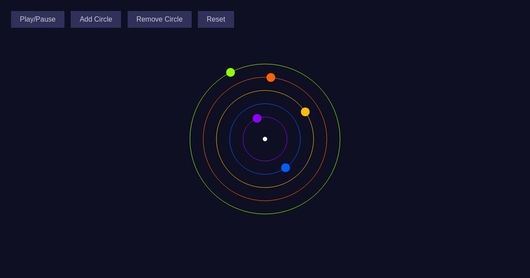
Task: Reset the orbit simulation
Action: tap(216, 19)
